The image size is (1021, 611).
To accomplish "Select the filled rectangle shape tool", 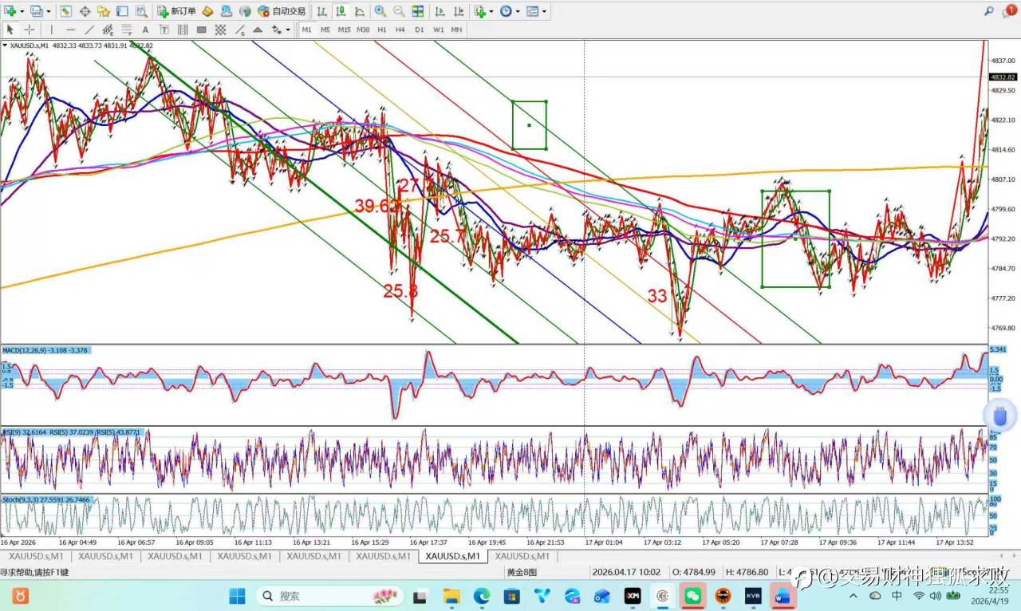I will pos(202,30).
